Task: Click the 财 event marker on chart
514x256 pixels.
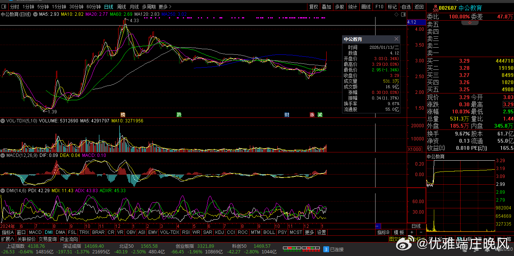Action: (x=287, y=114)
